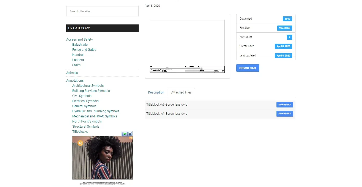Toggle the speaker icon on the ad video

point(80,143)
